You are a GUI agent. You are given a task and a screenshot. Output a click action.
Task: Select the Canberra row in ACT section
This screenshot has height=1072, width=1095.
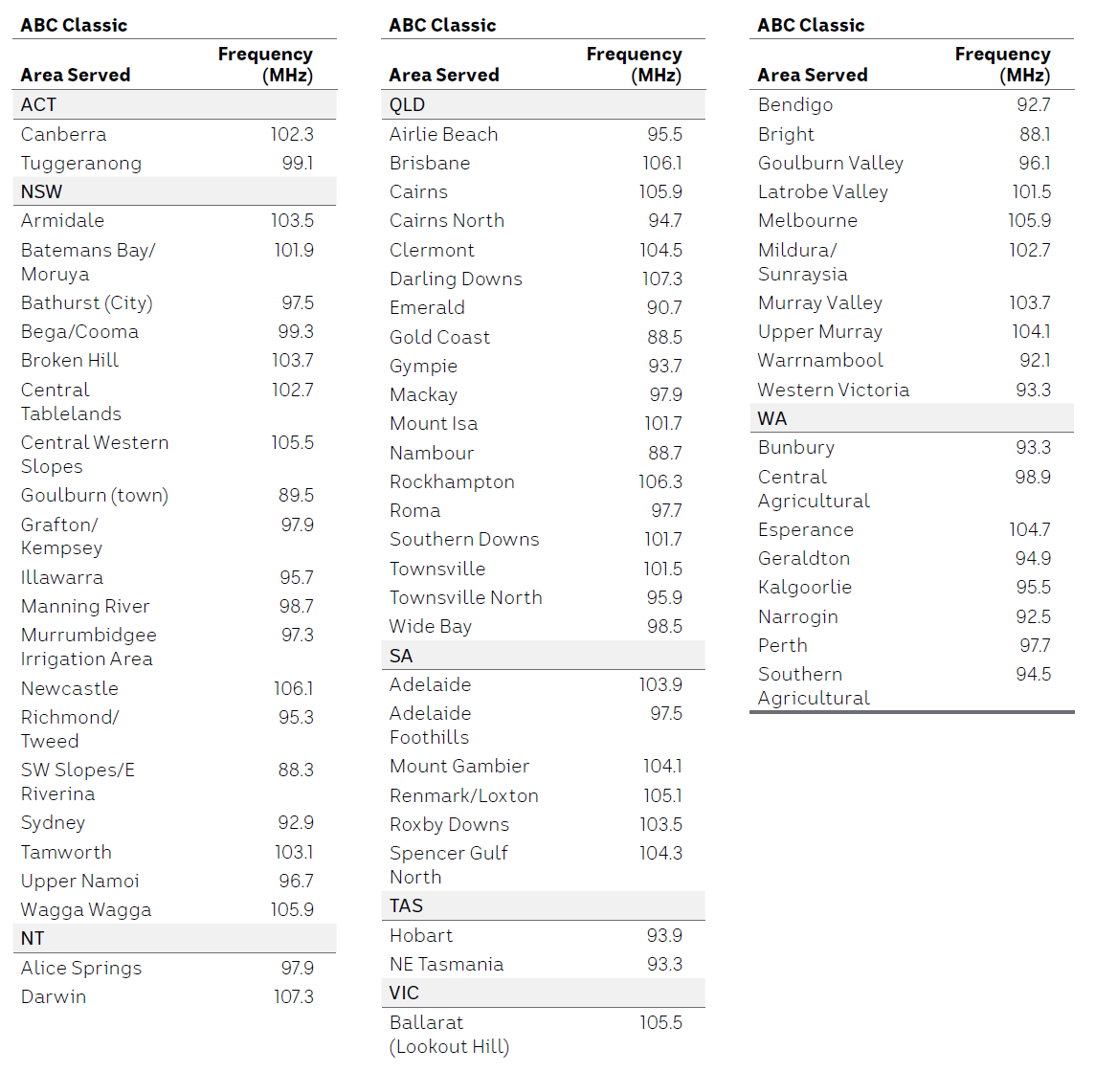[174, 134]
